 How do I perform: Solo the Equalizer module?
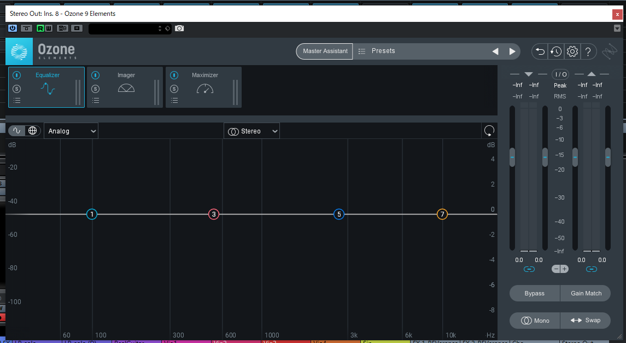tap(17, 89)
